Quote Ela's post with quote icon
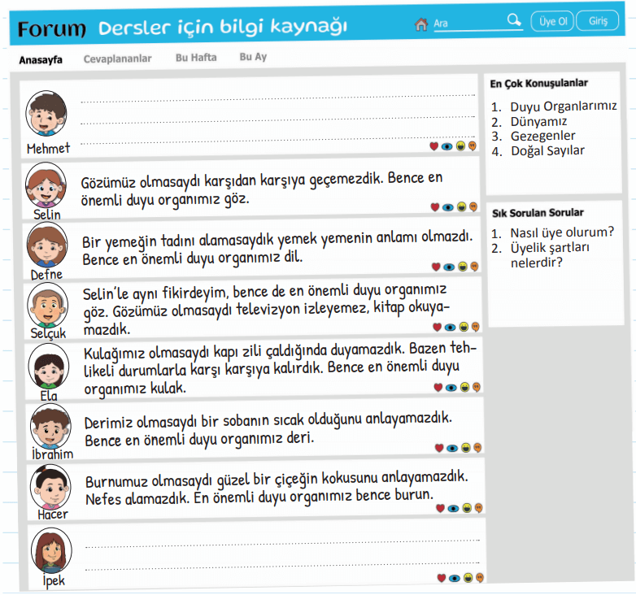The width and height of the screenshot is (636, 595). point(477,387)
